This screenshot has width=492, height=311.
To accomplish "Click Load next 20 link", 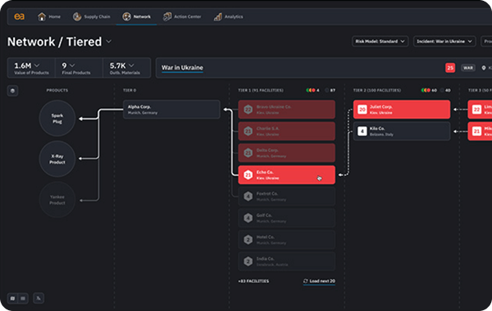I will (x=319, y=281).
